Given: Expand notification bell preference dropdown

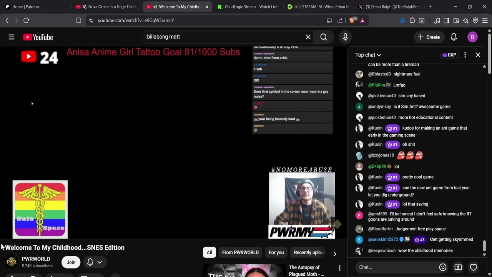Looking at the screenshot, I should (x=100, y=262).
